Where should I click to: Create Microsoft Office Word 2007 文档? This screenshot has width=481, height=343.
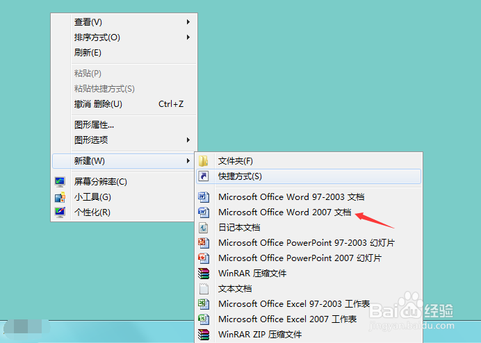click(309, 212)
